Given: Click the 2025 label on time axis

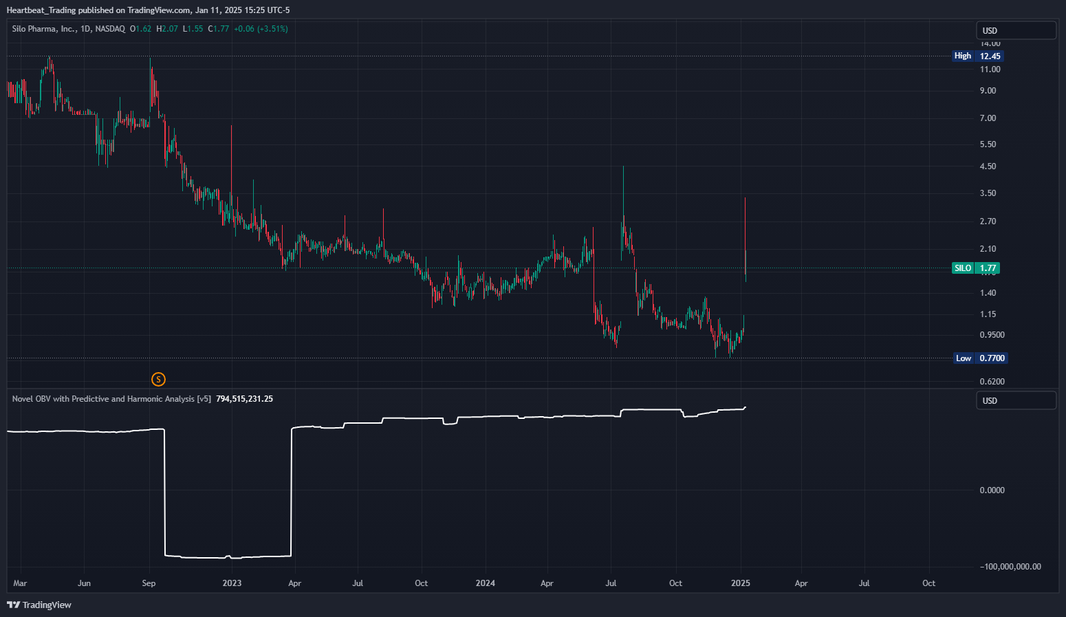Looking at the screenshot, I should coord(741,583).
